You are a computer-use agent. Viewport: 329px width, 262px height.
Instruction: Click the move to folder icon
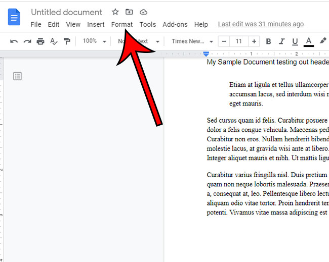(130, 12)
